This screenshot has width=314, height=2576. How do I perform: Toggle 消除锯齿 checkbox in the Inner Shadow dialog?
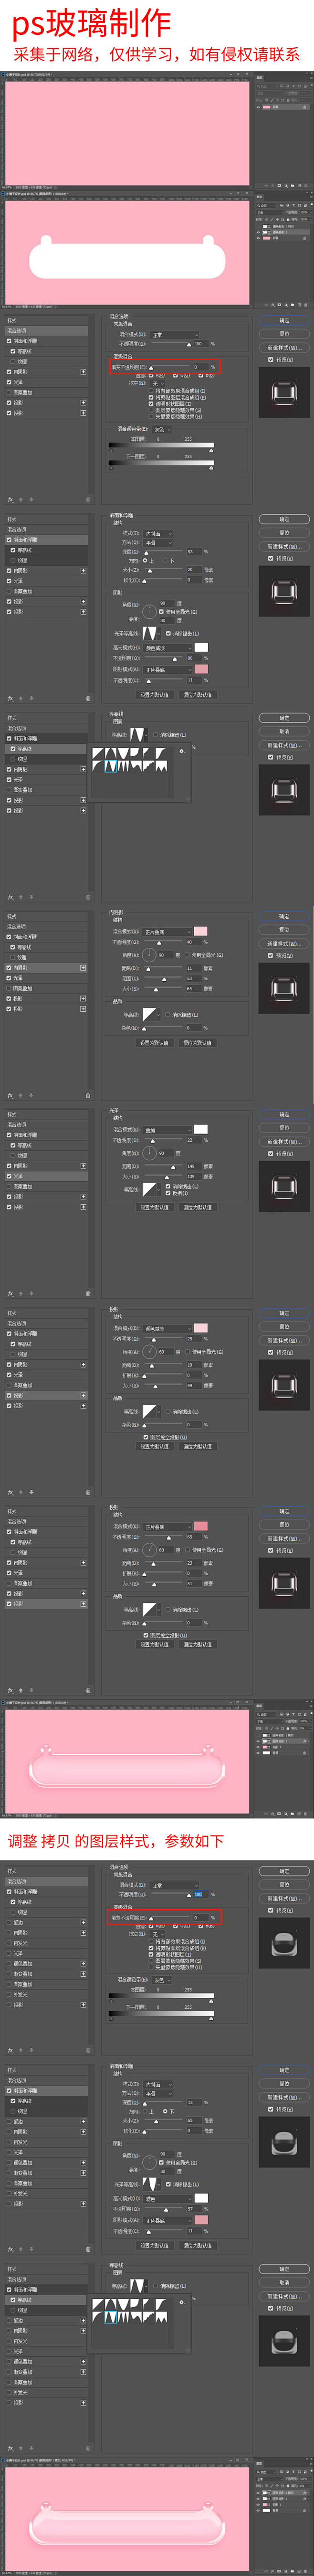[x=169, y=1015]
